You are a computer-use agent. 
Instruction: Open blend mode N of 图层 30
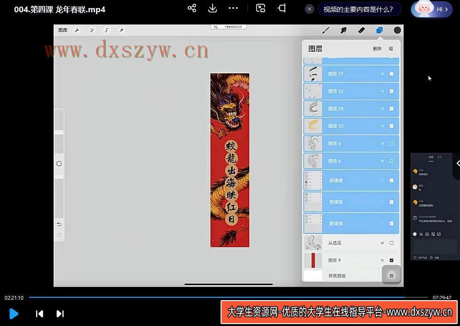[382, 126]
